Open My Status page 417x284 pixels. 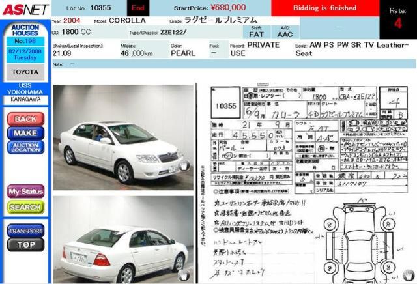coord(25,192)
